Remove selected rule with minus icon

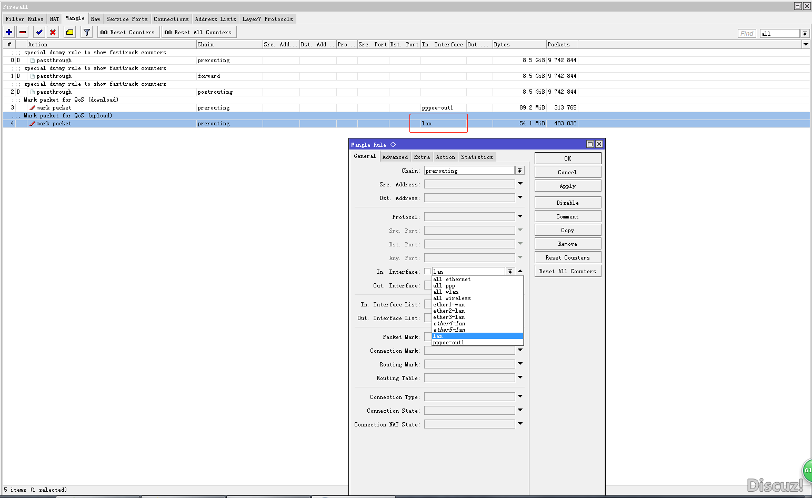coord(23,32)
